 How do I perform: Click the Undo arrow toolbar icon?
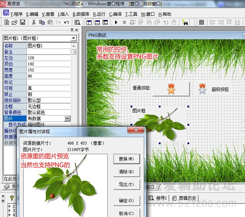[x=66, y=22]
